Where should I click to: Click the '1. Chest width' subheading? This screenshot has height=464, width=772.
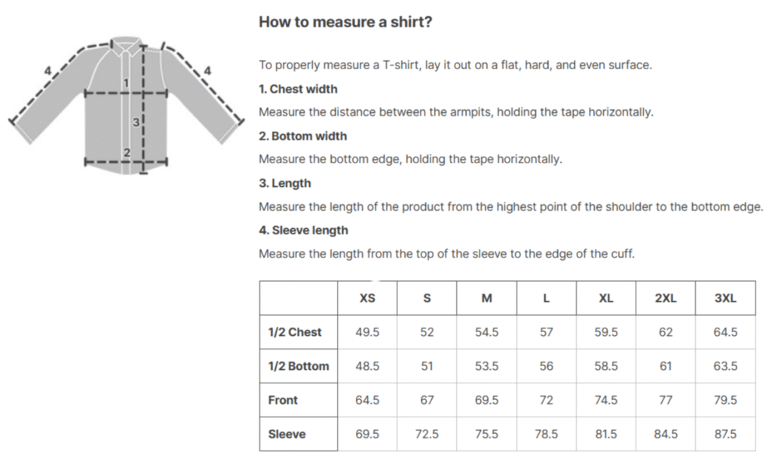click(x=299, y=89)
